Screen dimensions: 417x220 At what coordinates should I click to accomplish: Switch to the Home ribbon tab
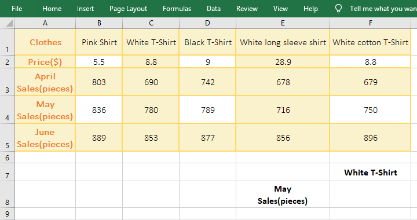point(52,9)
